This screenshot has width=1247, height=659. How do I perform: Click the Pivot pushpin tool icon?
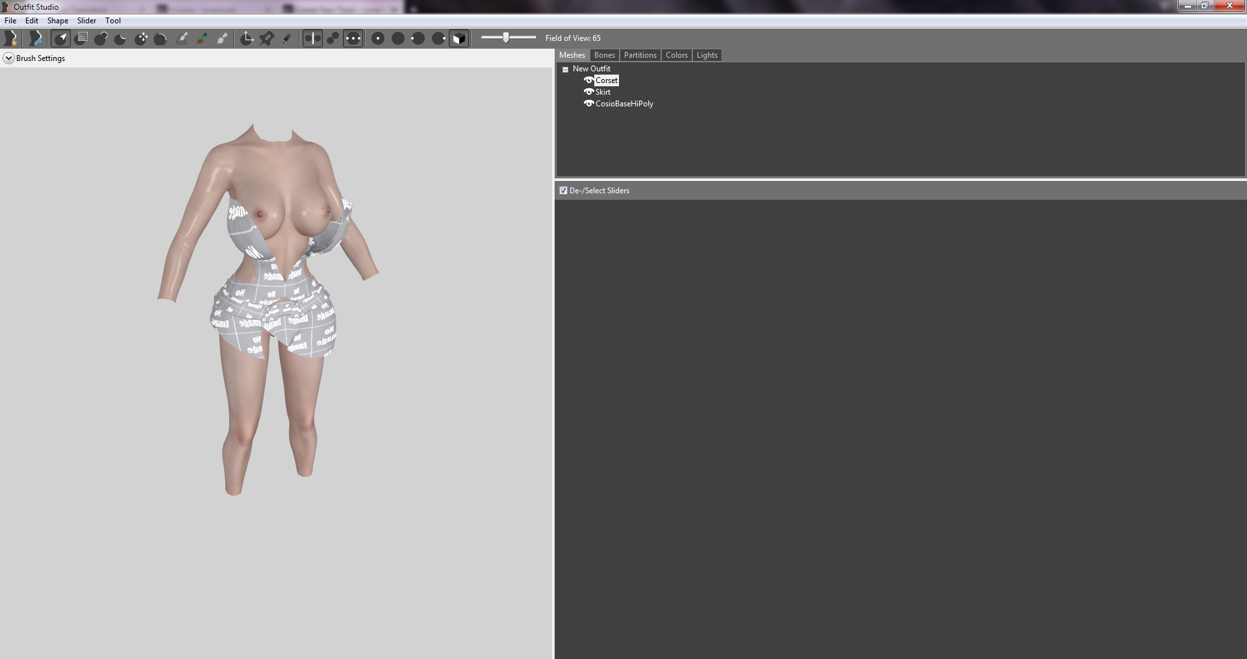[x=266, y=38]
